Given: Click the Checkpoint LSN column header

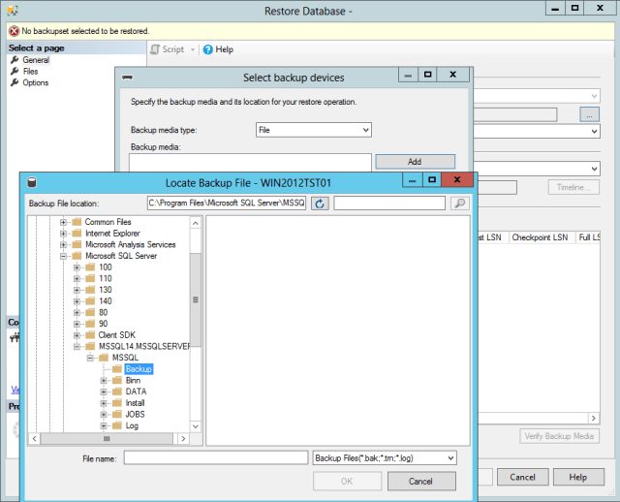Looking at the screenshot, I should (x=541, y=237).
